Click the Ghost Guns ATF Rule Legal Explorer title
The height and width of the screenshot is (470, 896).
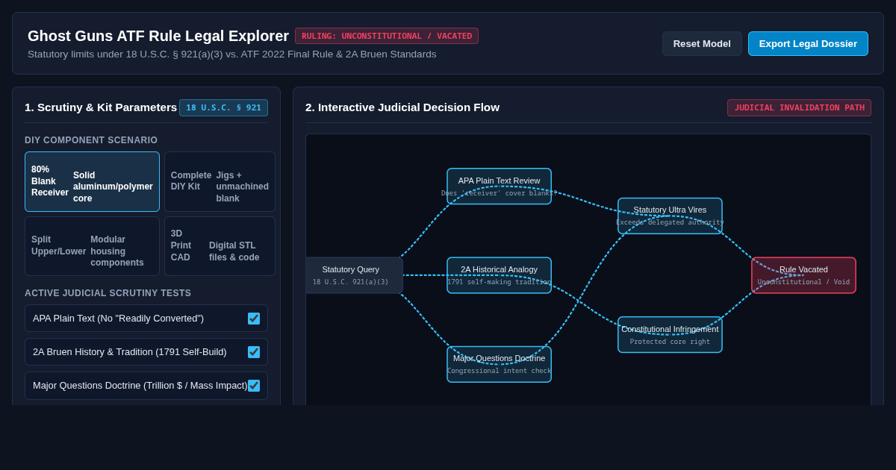(x=158, y=36)
